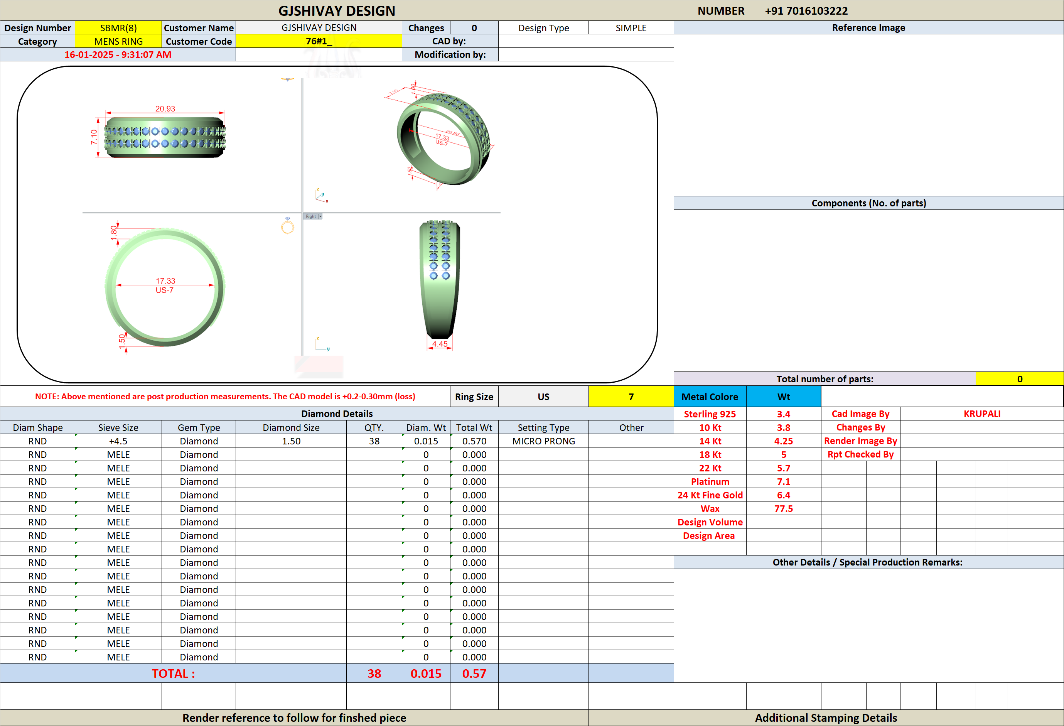1064x726 pixels.
Task: Click the Right viewport label
Action: click(311, 217)
